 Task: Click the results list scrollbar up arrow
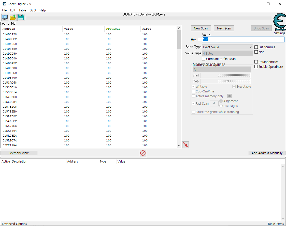tap(179, 28)
